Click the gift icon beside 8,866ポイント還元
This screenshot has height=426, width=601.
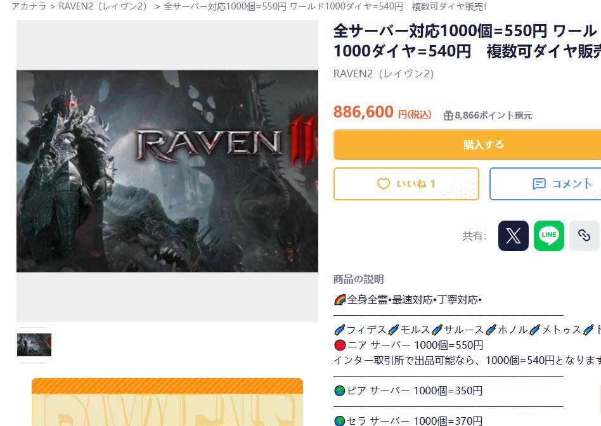(448, 115)
